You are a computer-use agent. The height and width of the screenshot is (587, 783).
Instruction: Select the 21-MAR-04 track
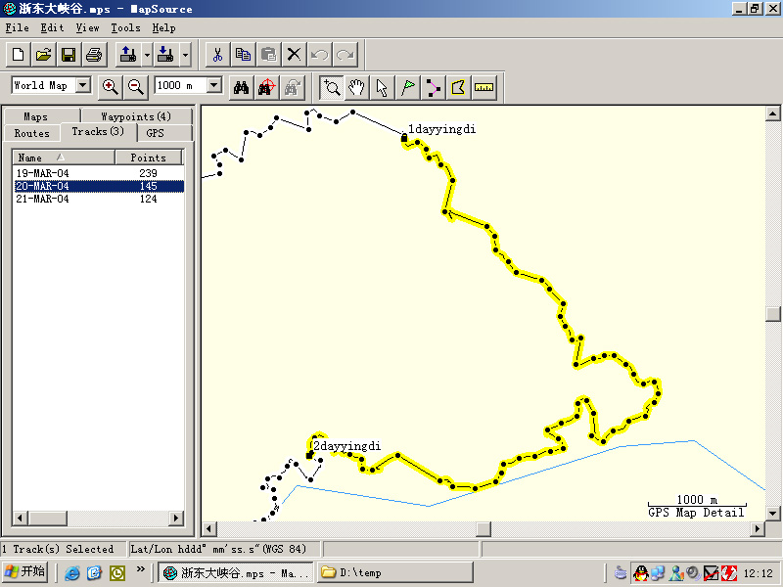pos(43,199)
